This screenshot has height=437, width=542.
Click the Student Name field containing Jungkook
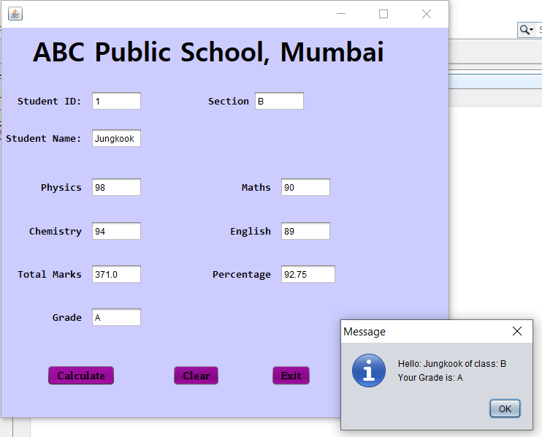[x=116, y=138]
